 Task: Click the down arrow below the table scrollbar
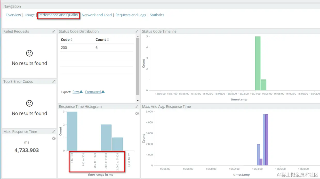click(138, 100)
